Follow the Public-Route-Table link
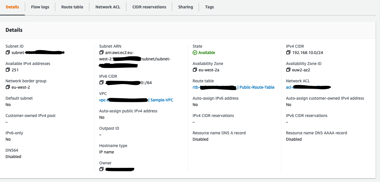This screenshot has height=182, width=380. click(257, 87)
